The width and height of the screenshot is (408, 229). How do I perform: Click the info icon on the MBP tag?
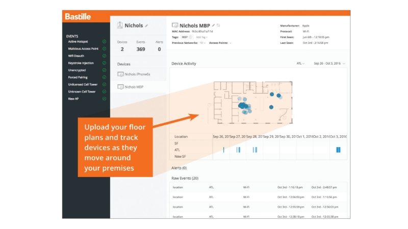190,37
